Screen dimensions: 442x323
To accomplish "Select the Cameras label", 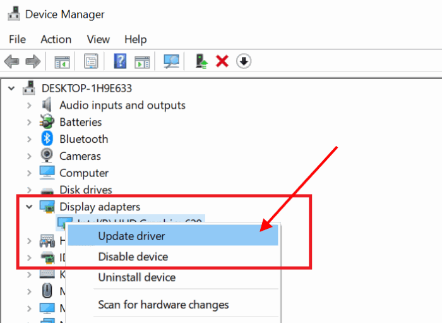I will 80,156.
